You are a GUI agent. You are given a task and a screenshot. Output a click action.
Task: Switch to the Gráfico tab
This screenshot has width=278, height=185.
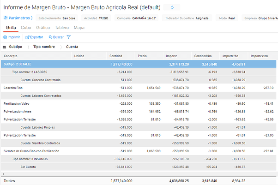tap(43, 28)
